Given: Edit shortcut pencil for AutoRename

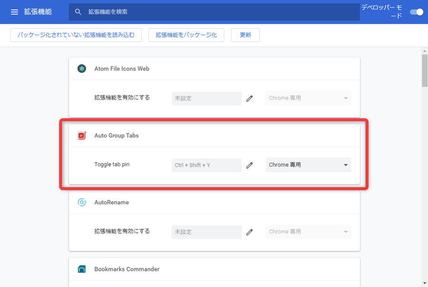Looking at the screenshot, I should (250, 232).
